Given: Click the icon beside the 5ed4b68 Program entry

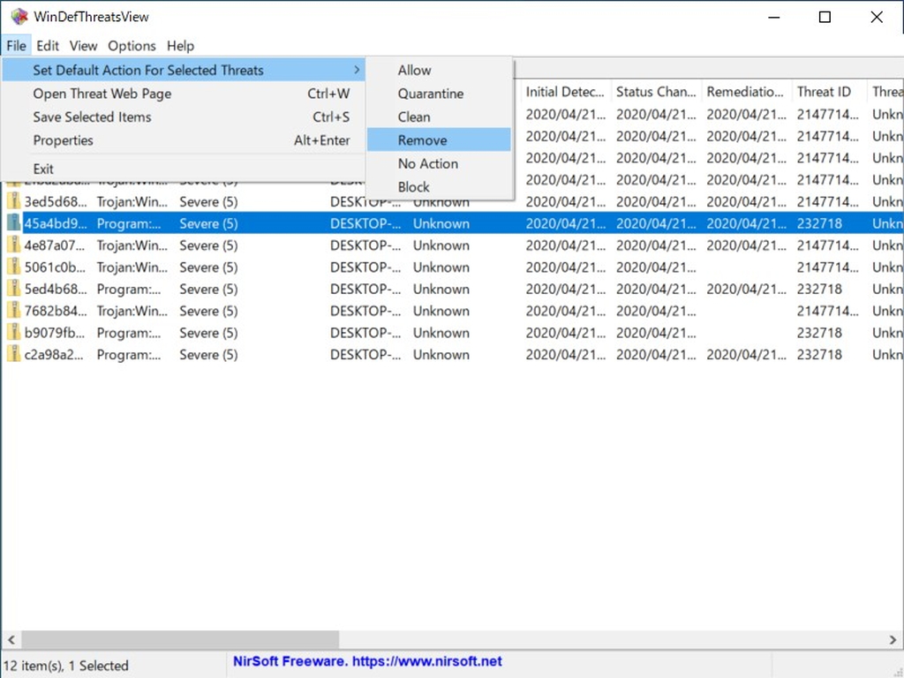Looking at the screenshot, I should 11,289.
